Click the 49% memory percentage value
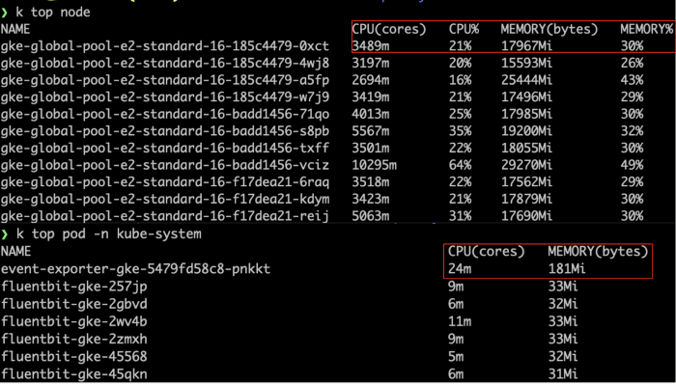Screen dimensions: 676x384 tap(632, 165)
